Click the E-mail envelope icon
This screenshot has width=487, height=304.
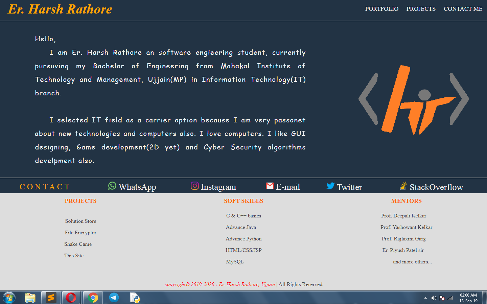coord(270,186)
